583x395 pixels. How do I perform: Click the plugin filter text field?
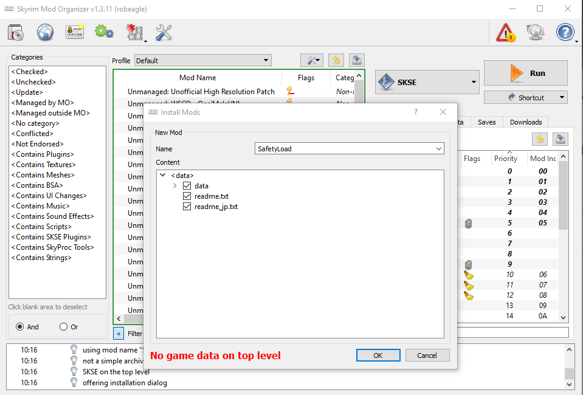point(513,332)
